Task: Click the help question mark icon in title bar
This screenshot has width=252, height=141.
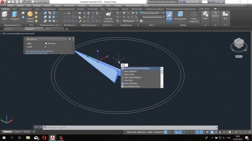Action: (221, 2)
